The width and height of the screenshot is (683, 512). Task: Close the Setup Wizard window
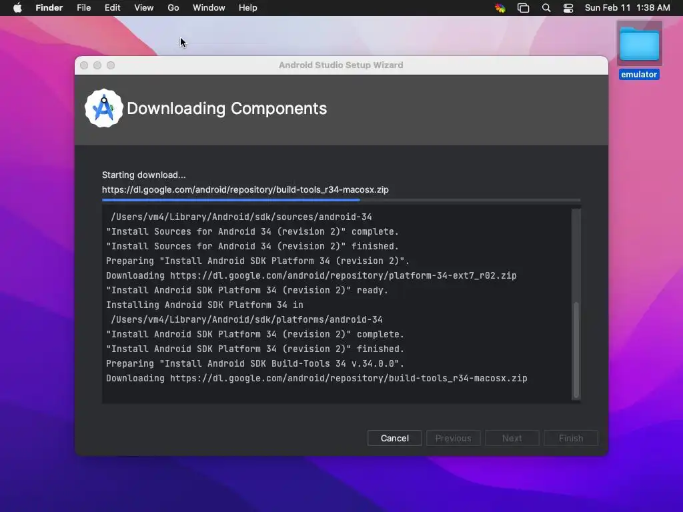[84, 65]
